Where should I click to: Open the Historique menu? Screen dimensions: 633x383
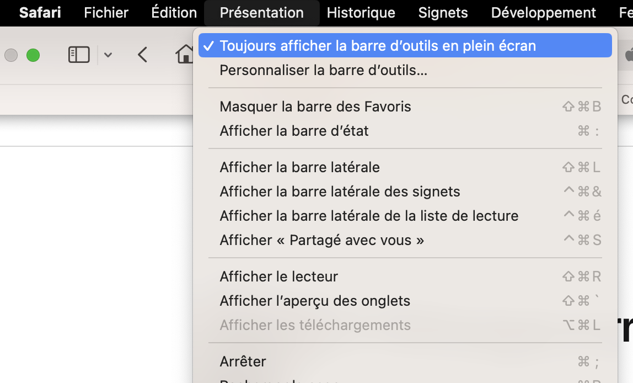tap(361, 13)
